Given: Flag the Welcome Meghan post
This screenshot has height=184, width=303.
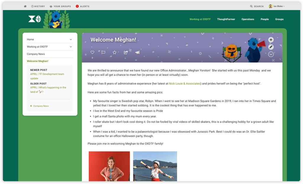Looking at the screenshot, I should [103, 52].
